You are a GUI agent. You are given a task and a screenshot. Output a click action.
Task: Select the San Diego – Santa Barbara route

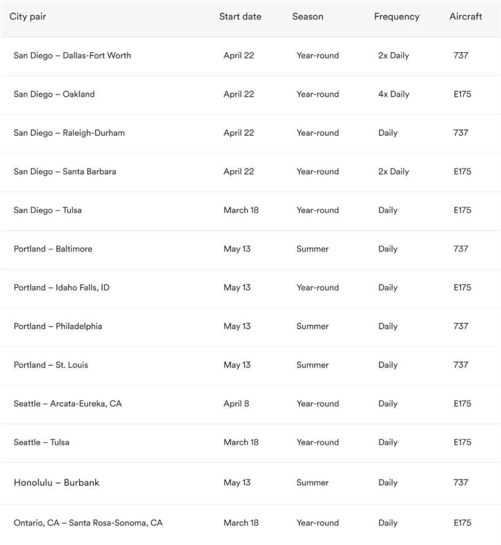[65, 171]
